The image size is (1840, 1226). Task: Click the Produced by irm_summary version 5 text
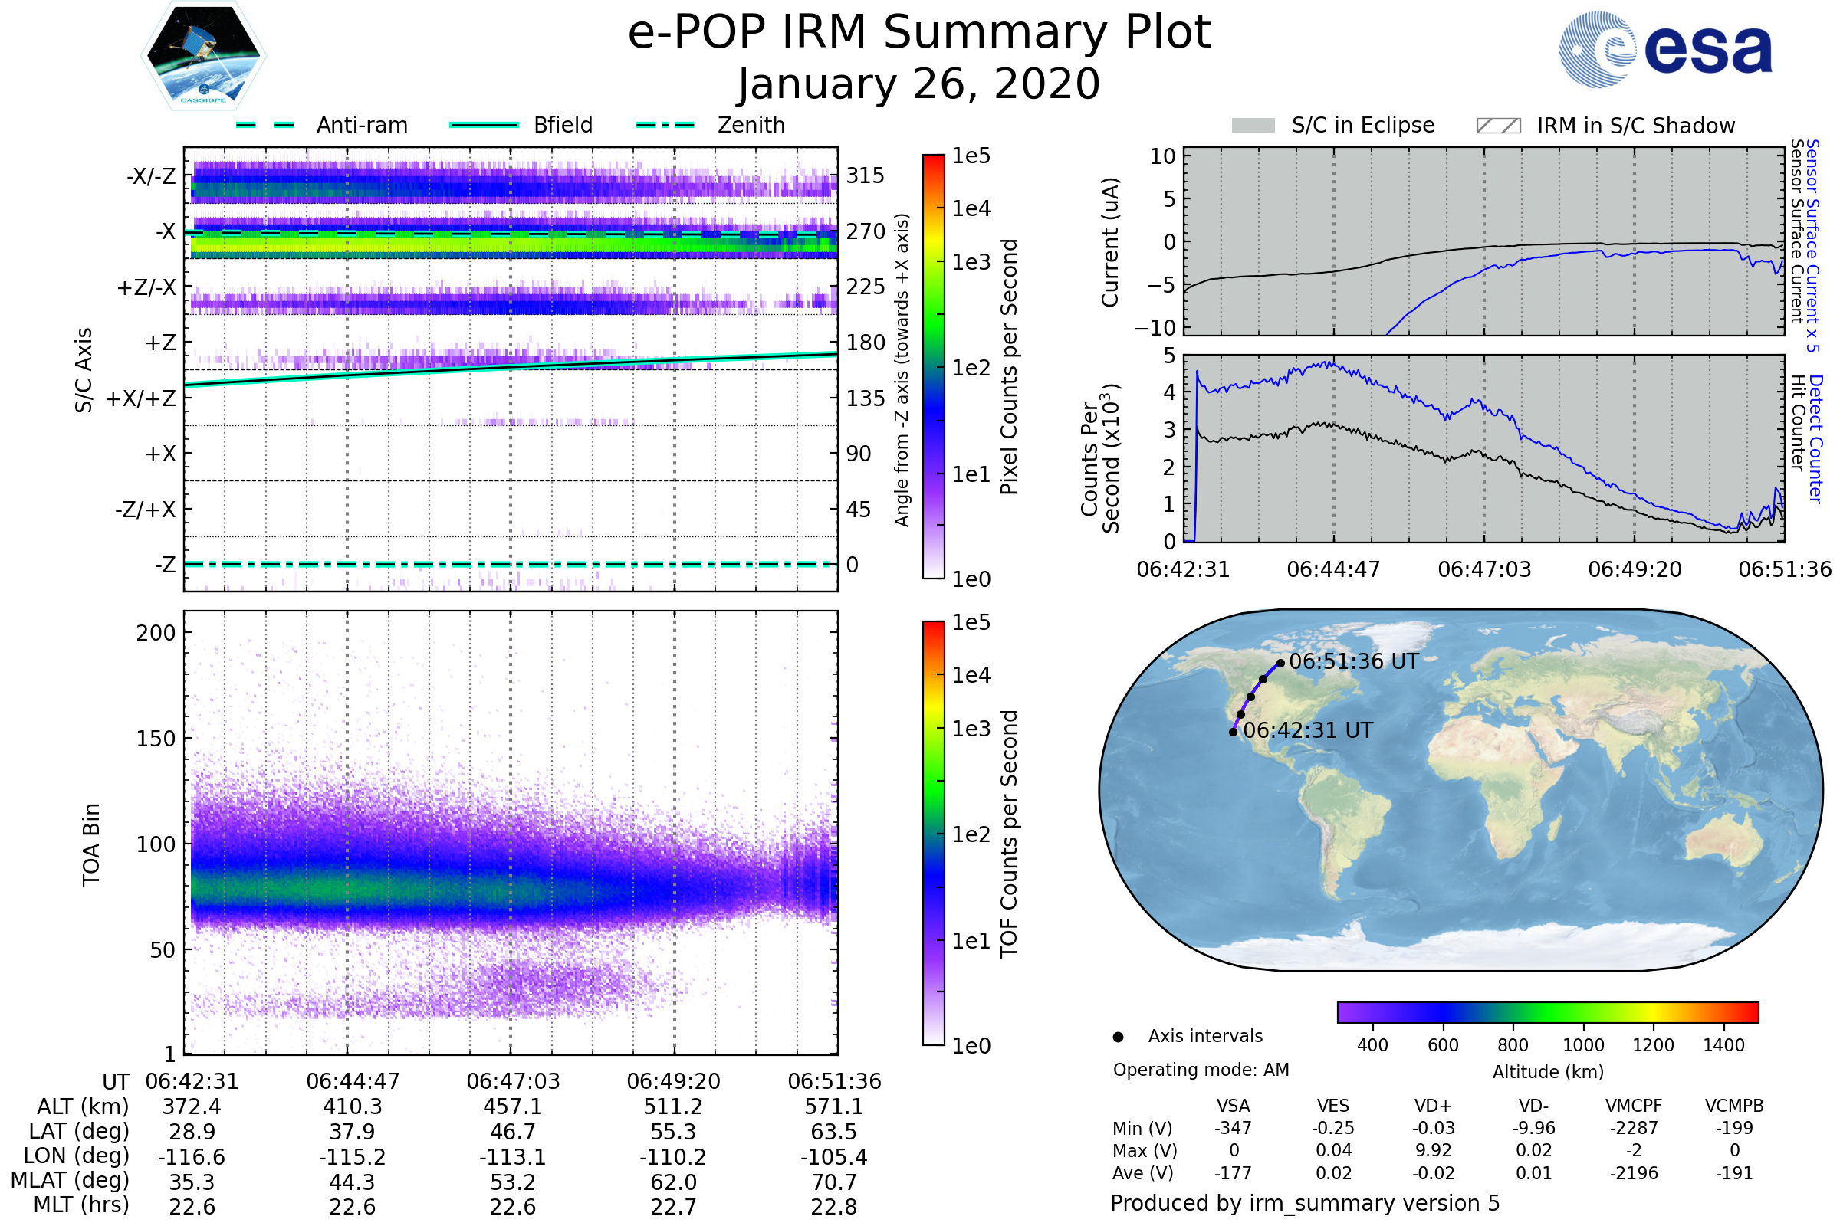(1305, 1203)
